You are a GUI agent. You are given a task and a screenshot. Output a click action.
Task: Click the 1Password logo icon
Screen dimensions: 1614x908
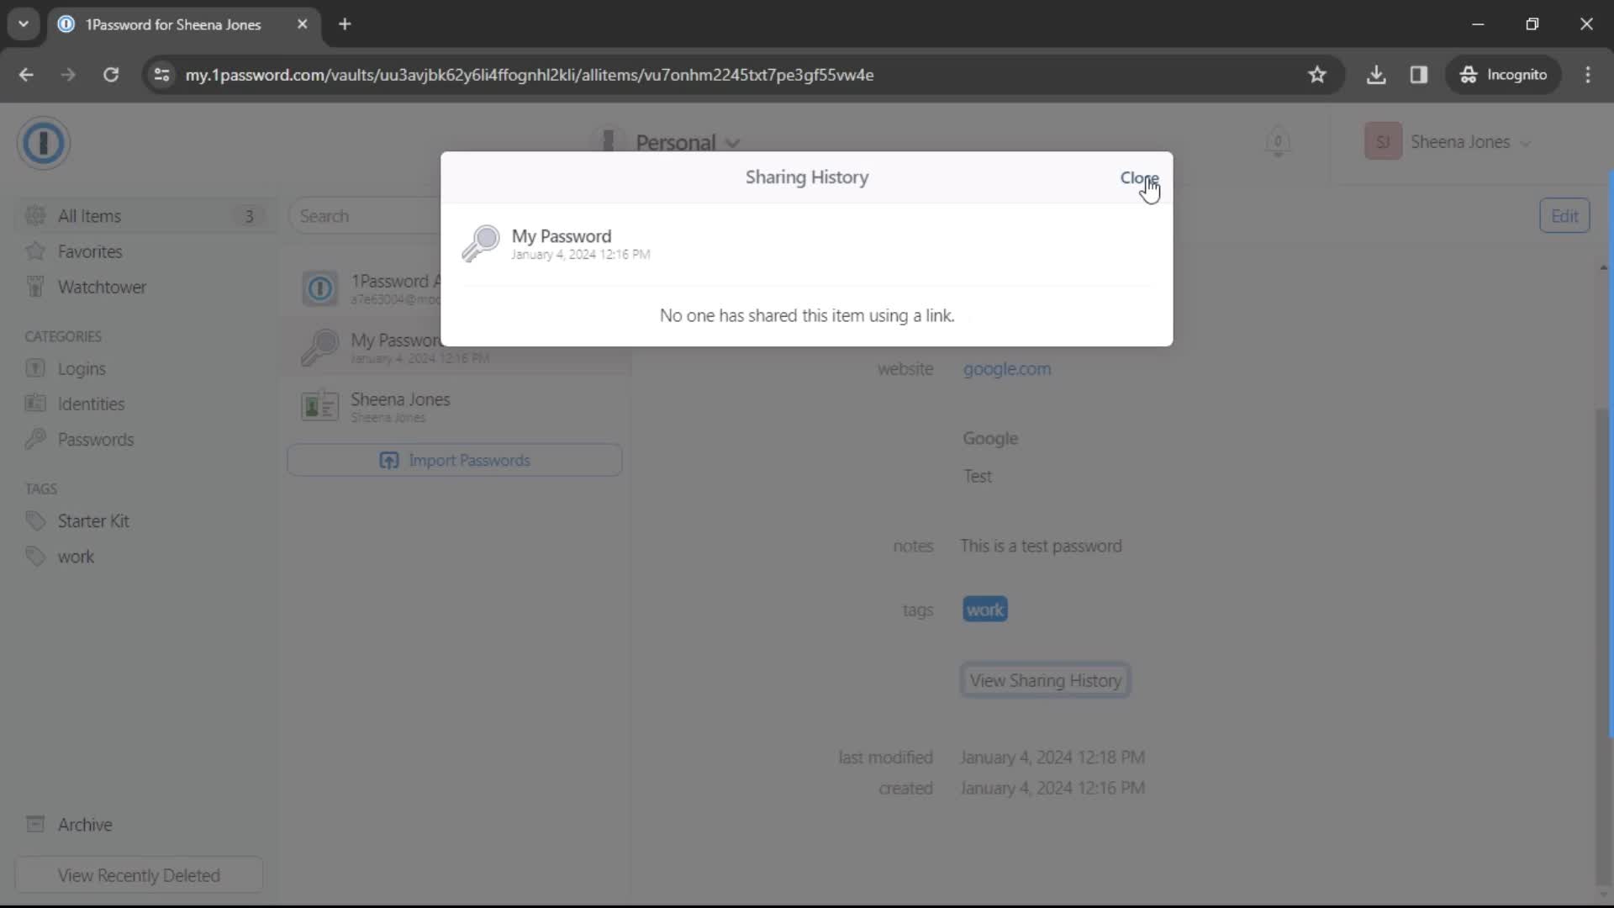(45, 142)
